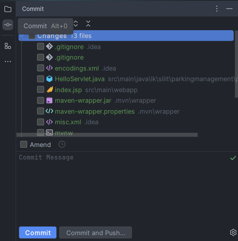Click the Commit and Push button

coord(95,233)
